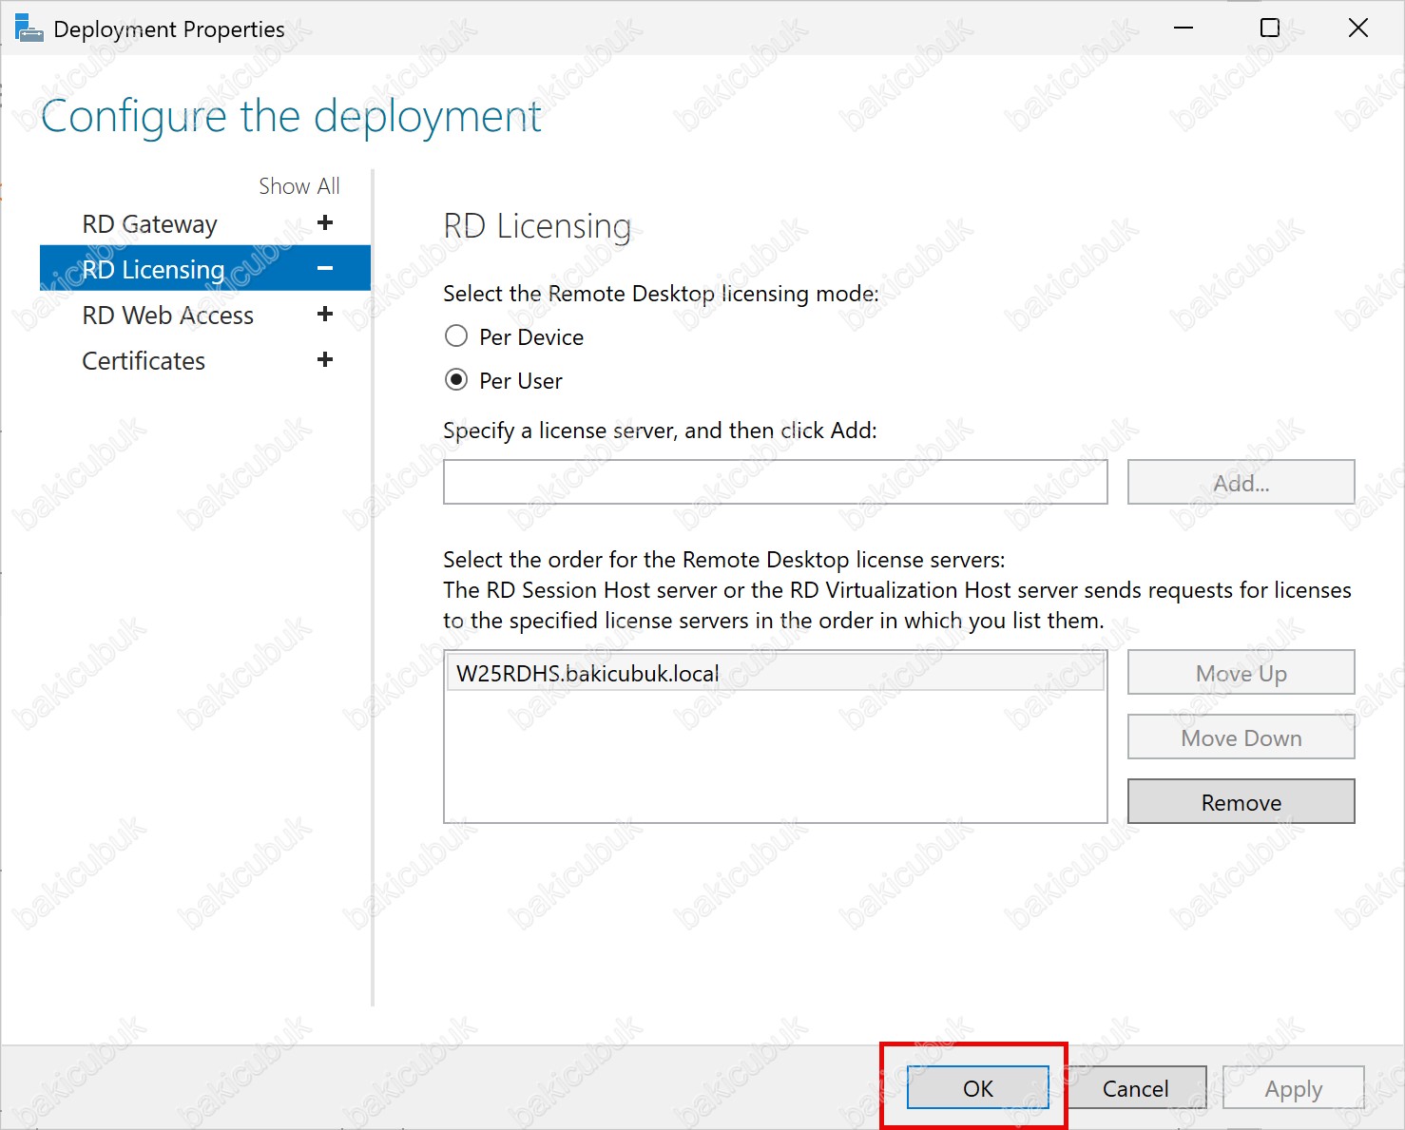Open the Certificates section
1405x1130 pixels.
(x=144, y=361)
